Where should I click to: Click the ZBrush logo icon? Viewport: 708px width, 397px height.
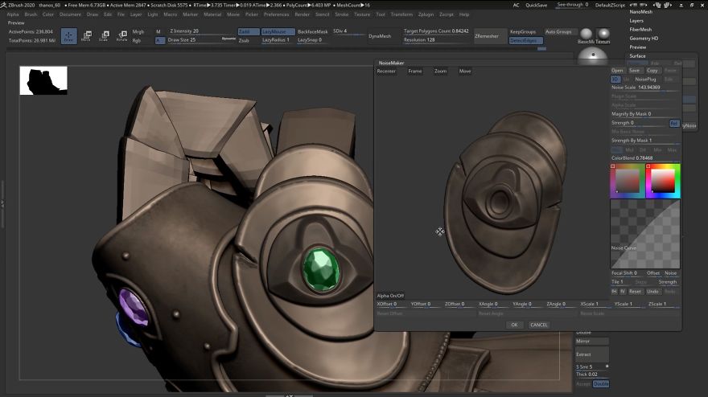[3, 5]
